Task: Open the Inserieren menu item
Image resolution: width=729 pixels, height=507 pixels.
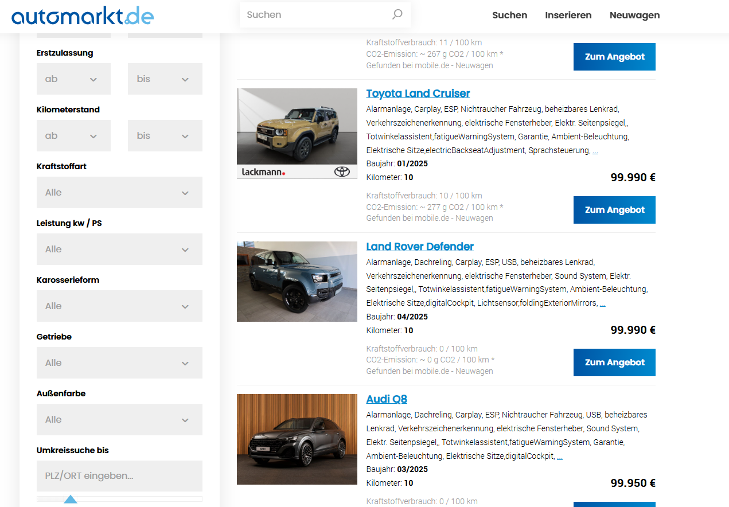Action: coord(568,15)
